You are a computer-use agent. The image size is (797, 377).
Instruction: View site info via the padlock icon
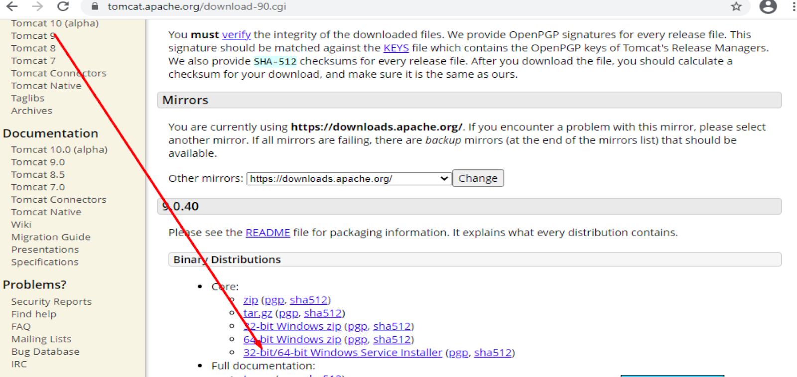pos(95,6)
